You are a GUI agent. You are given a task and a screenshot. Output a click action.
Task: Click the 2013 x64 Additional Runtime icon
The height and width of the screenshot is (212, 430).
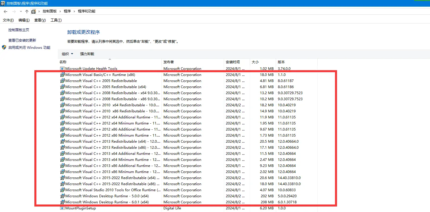pyautogui.click(x=62, y=154)
